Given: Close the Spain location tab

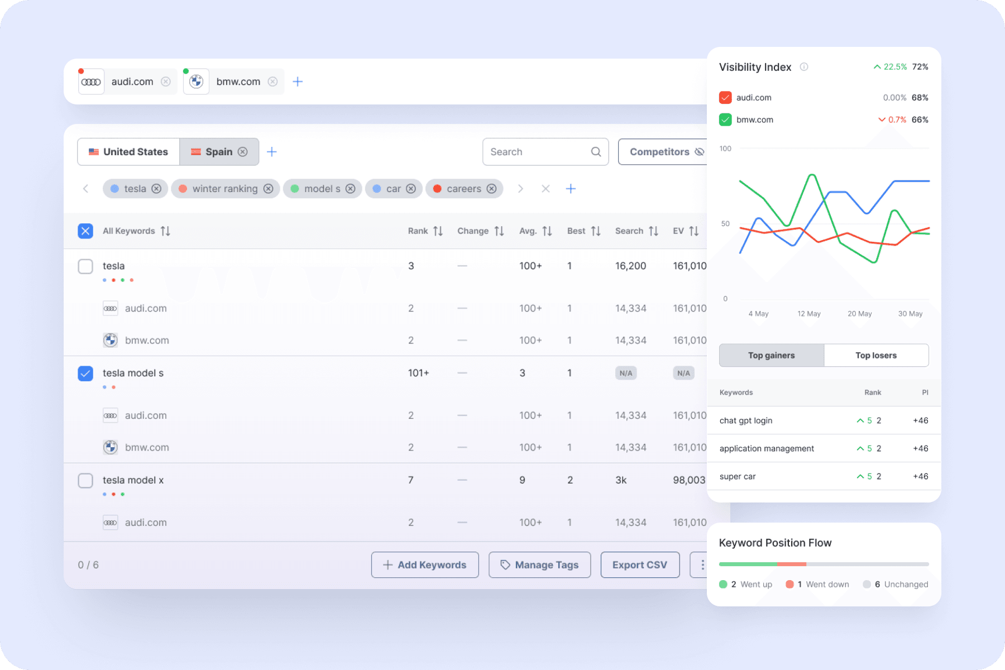Looking at the screenshot, I should tap(243, 152).
